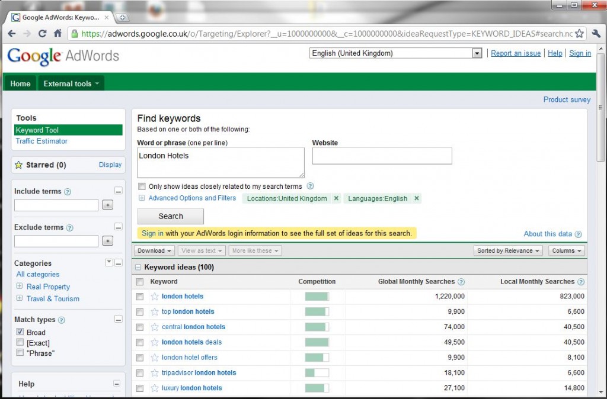
Task: Click Global Monthly Searches help icon
Action: click(x=461, y=282)
